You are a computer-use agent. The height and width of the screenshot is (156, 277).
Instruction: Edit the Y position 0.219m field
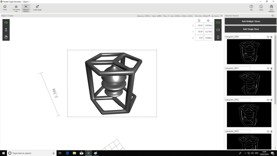(208, 32)
